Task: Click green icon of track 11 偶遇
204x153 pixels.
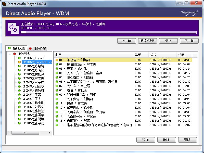Action: [57, 103]
